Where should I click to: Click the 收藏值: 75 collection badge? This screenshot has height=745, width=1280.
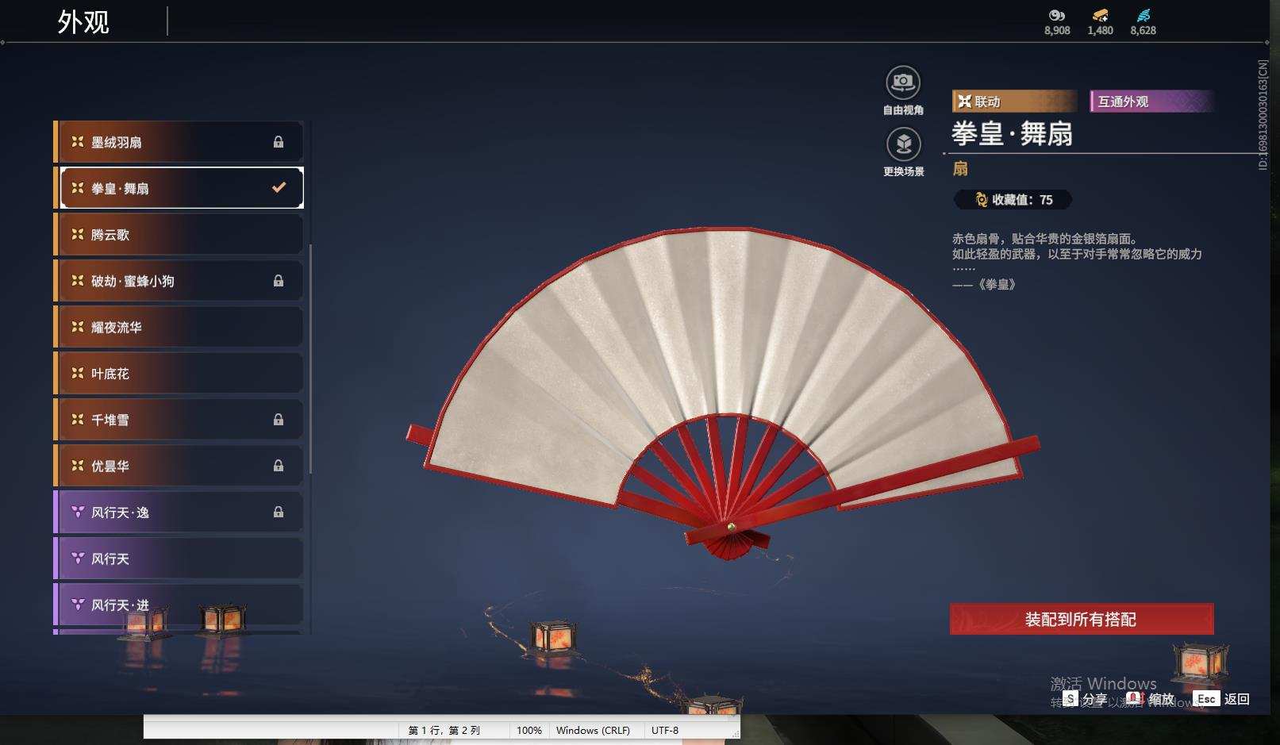[x=1013, y=200]
